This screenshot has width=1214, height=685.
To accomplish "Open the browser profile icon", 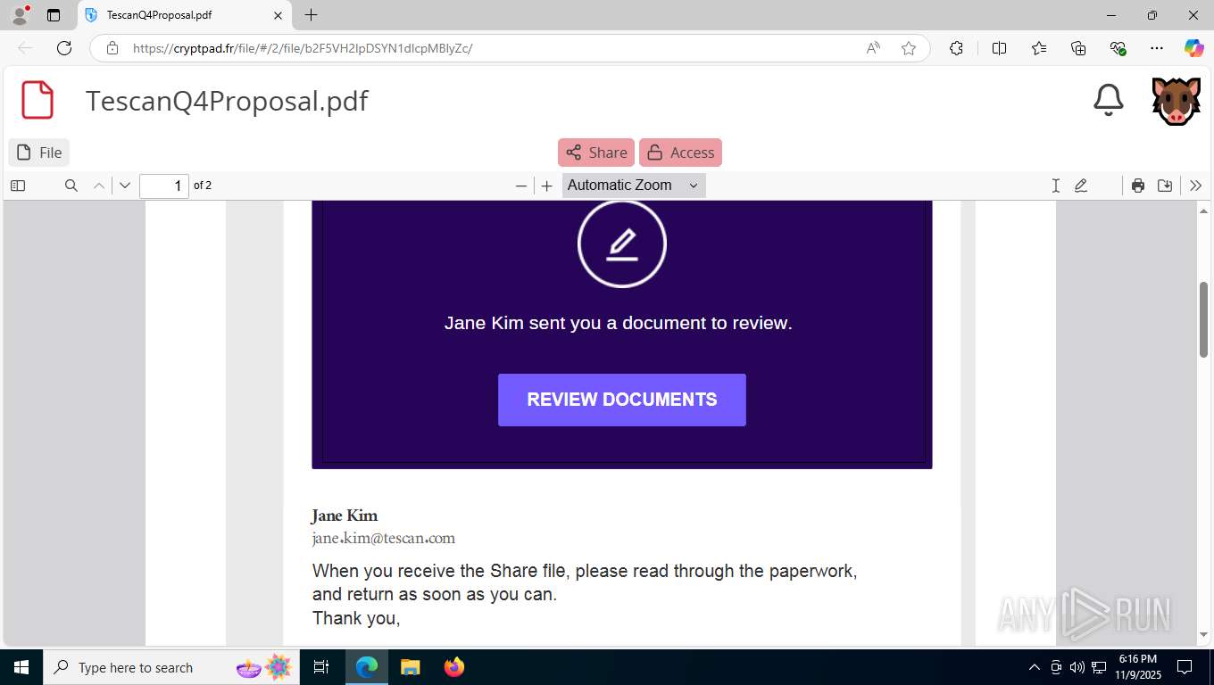I will click(19, 15).
